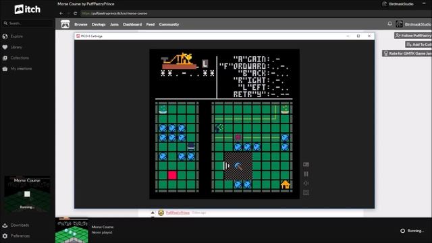
Task: Focus the Search field in the sidebar
Action: (x=28, y=24)
